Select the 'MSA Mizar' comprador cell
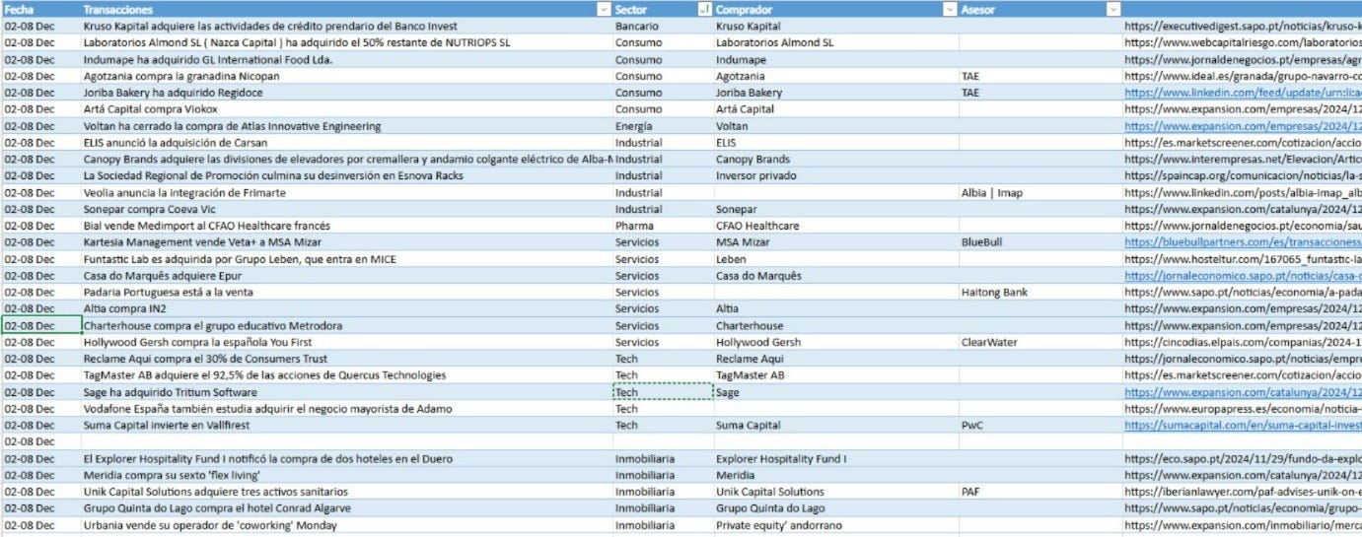Image resolution: width=1362 pixels, height=537 pixels. (835, 242)
